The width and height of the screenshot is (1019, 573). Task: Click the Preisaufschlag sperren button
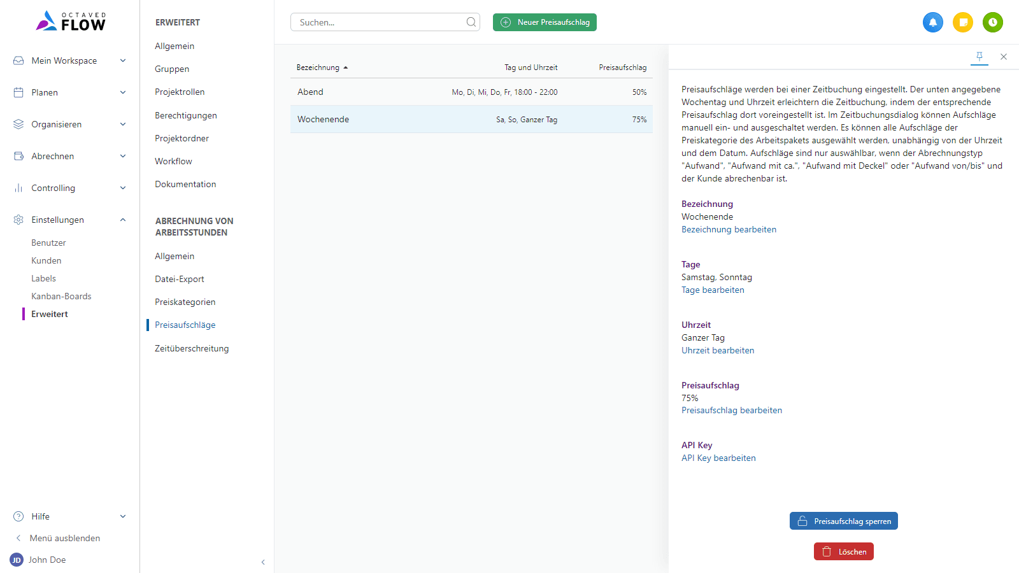point(843,521)
